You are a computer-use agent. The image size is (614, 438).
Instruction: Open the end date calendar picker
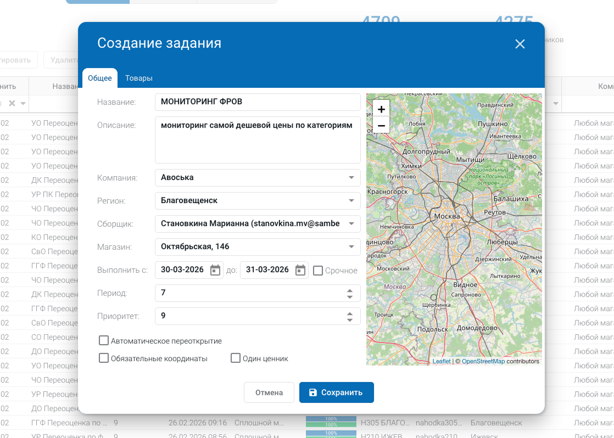[x=300, y=270]
